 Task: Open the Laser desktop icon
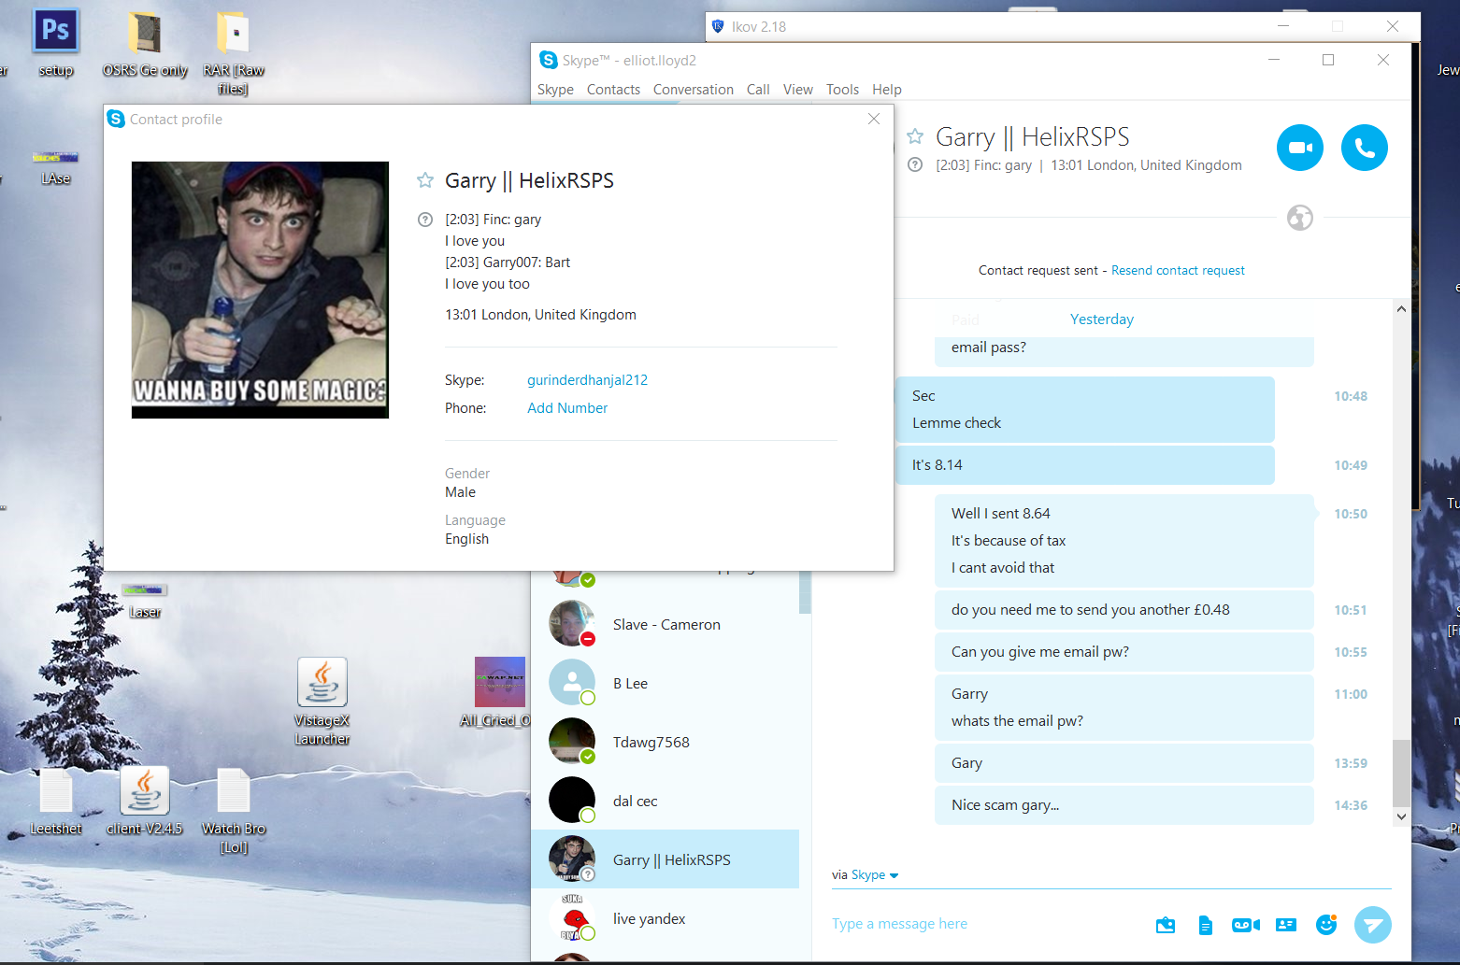145,601
